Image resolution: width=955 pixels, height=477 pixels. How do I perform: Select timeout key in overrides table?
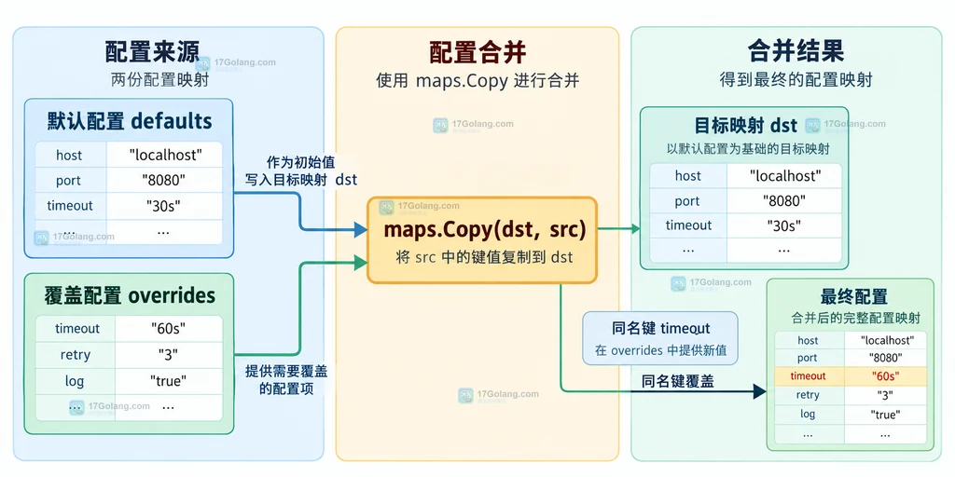click(x=77, y=329)
